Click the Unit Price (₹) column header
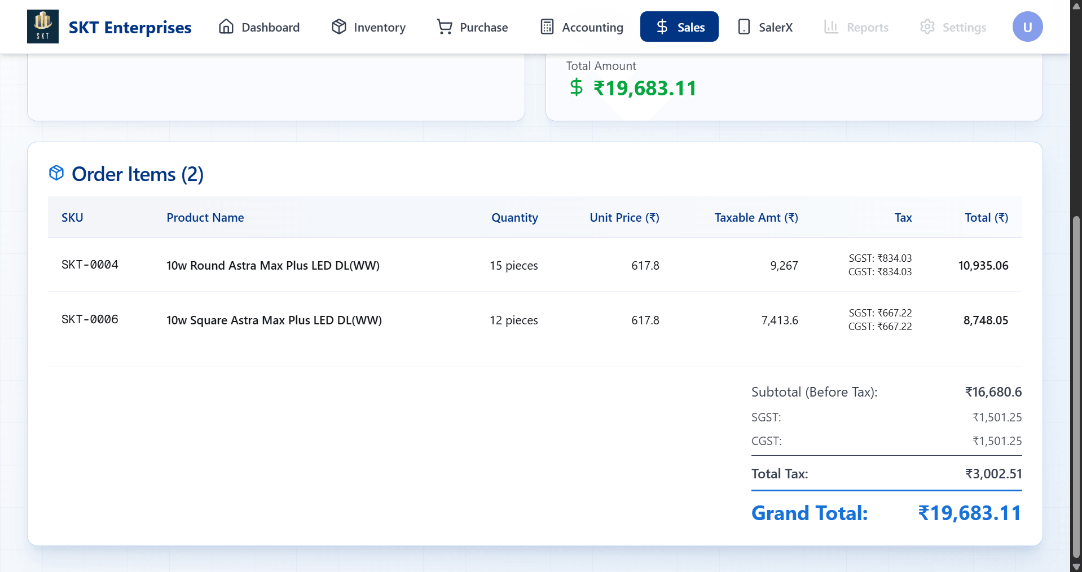Image resolution: width=1082 pixels, height=572 pixels. pyautogui.click(x=624, y=218)
